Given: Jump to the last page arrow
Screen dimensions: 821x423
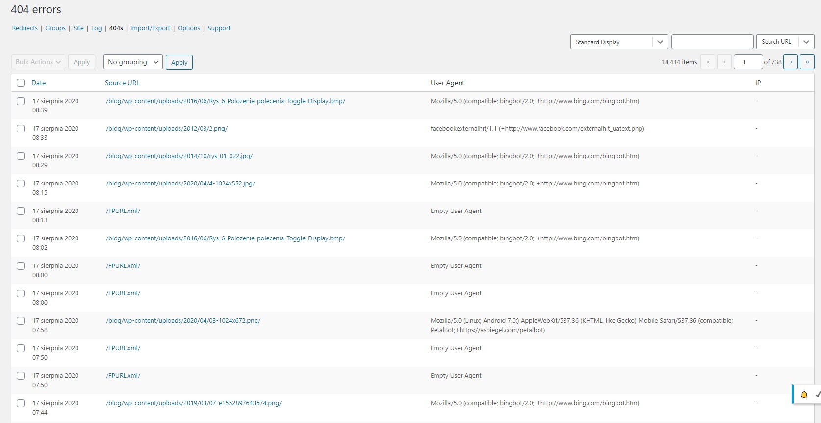Looking at the screenshot, I should point(807,62).
